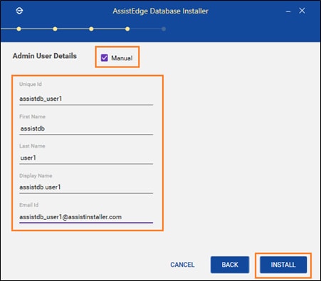Minimize the installer window
Screen dimensions: 321x281
tap(288, 11)
